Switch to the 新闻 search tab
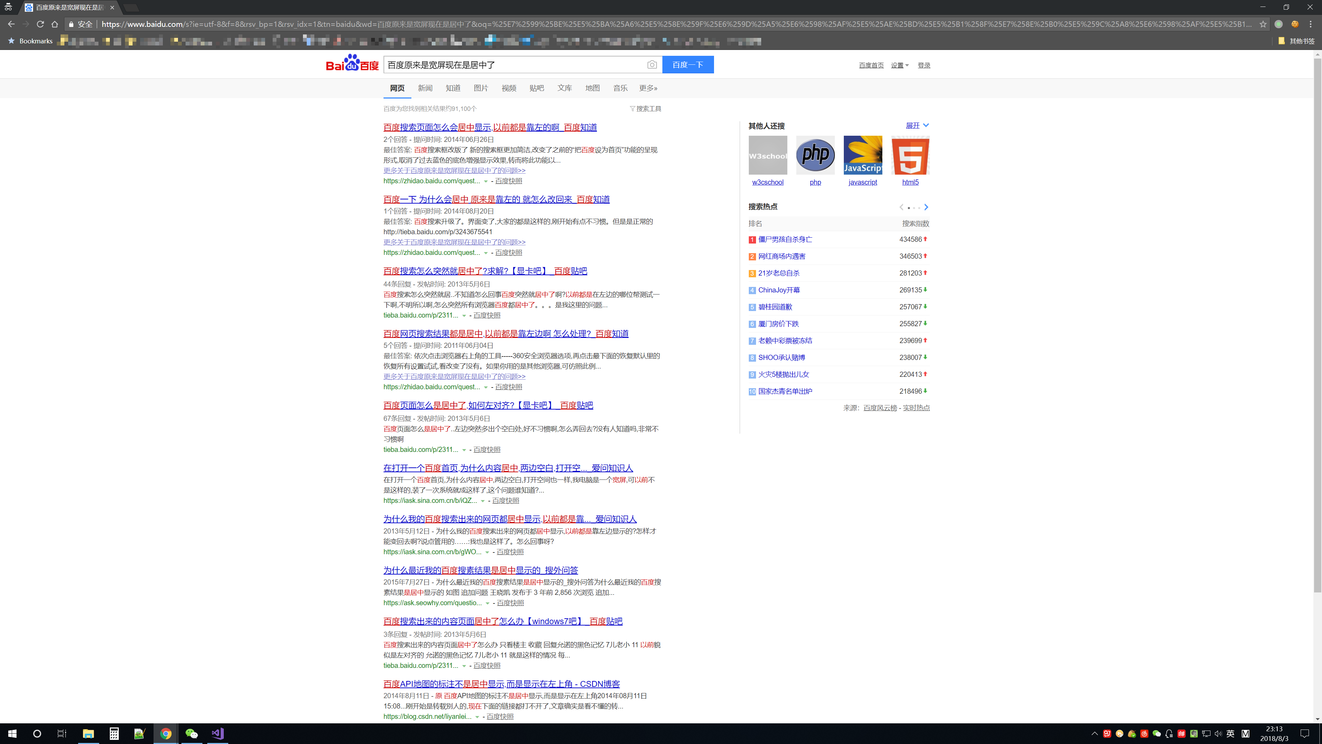Screen dimensions: 1322x744 (425, 88)
